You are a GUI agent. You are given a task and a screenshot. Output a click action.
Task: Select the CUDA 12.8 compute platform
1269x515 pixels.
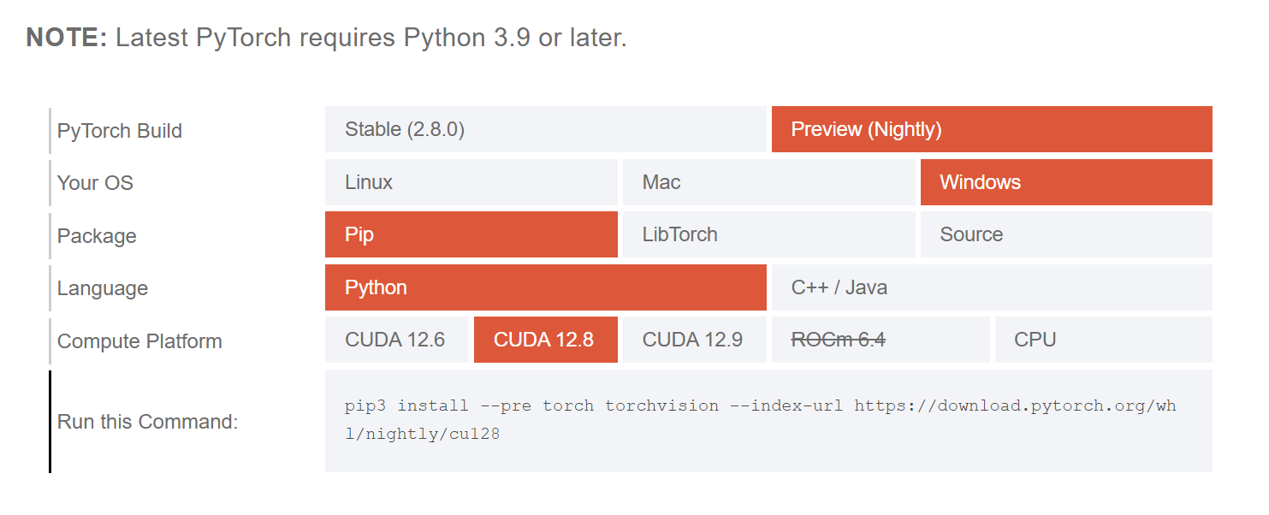point(545,339)
